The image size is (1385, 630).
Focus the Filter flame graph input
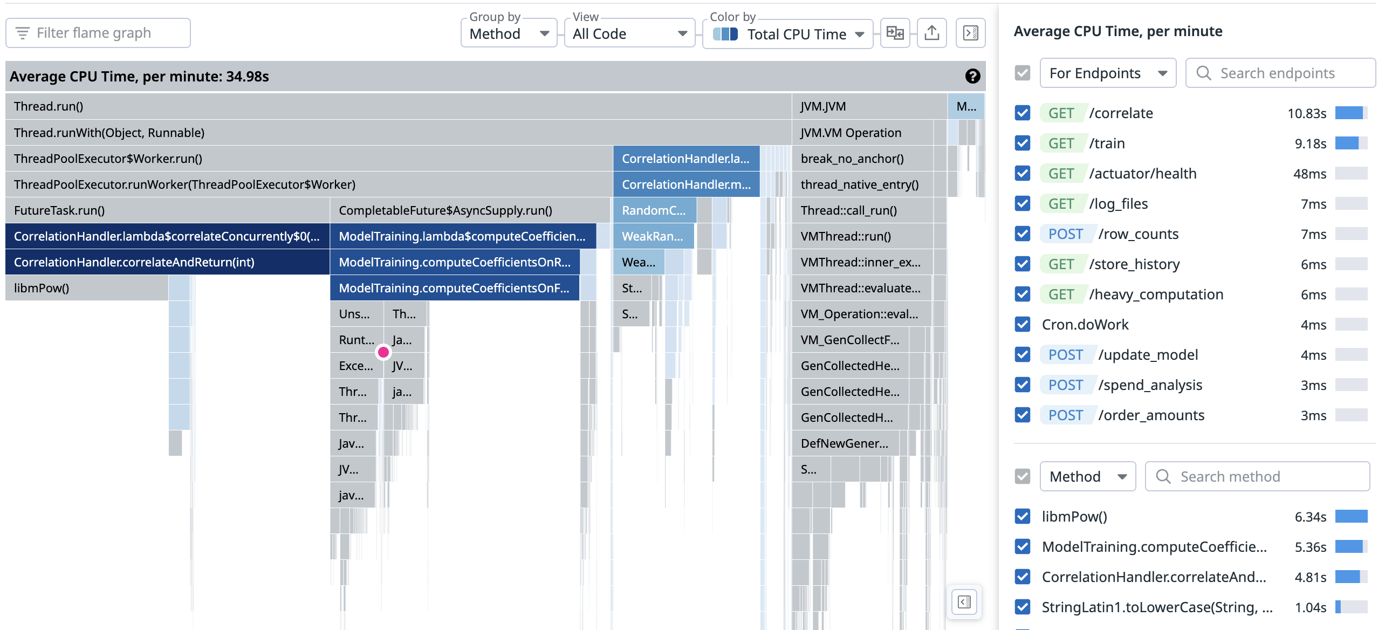pyautogui.click(x=108, y=33)
